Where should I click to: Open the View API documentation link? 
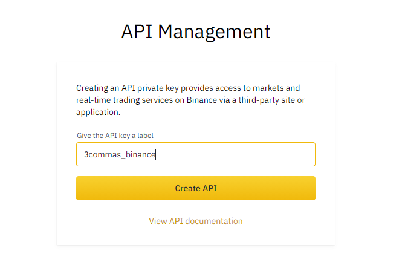(x=195, y=221)
